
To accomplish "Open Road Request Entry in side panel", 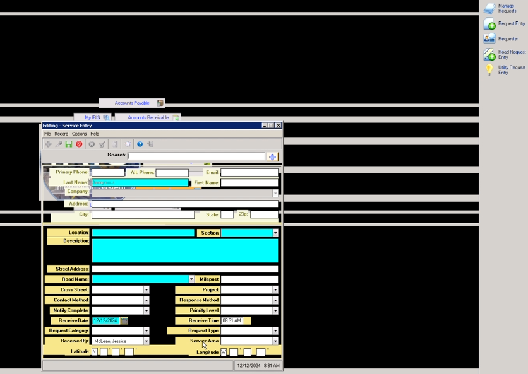I will click(504, 54).
